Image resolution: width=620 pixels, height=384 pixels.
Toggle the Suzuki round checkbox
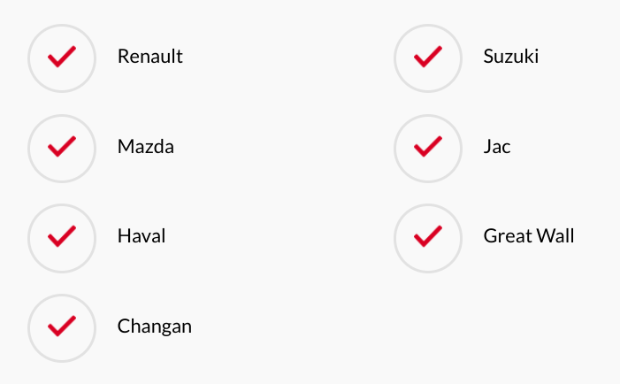tap(428, 58)
